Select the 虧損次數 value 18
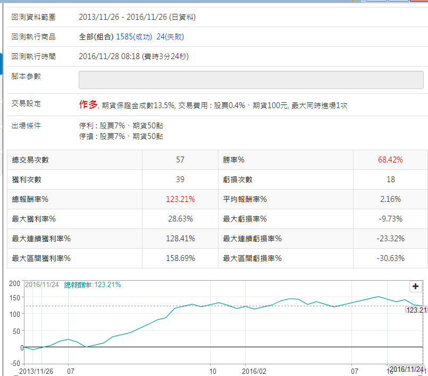The image size is (428, 376). 390,179
